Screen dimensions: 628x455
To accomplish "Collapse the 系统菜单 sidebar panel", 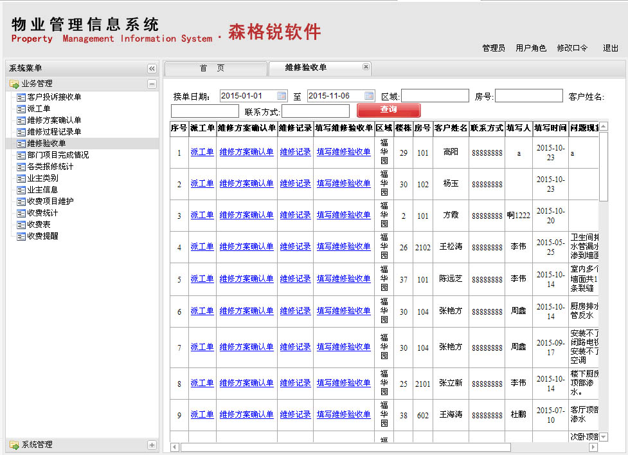I will tap(152, 68).
